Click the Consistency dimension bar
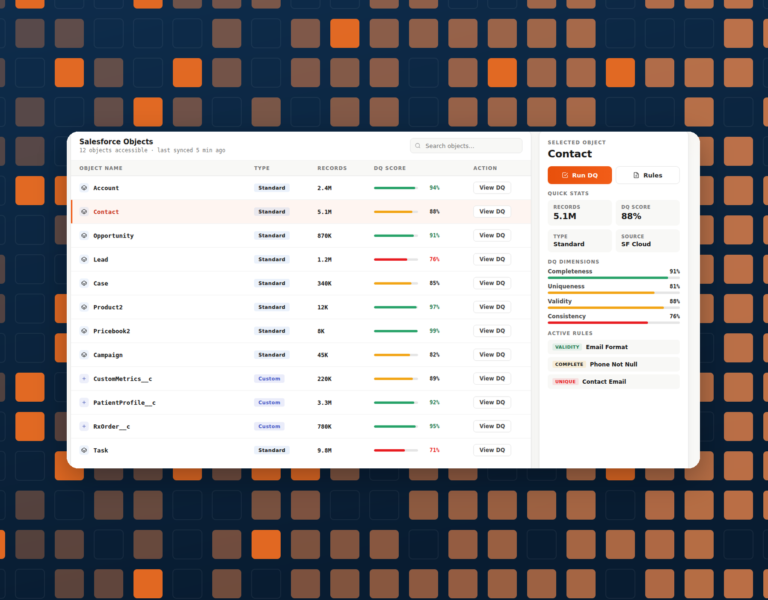This screenshot has height=600, width=768. (x=614, y=323)
